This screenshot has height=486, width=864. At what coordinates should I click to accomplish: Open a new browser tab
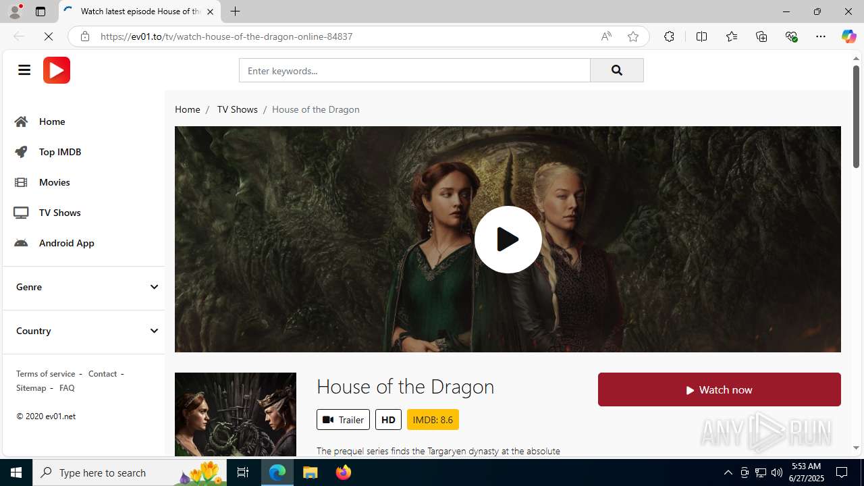235,11
